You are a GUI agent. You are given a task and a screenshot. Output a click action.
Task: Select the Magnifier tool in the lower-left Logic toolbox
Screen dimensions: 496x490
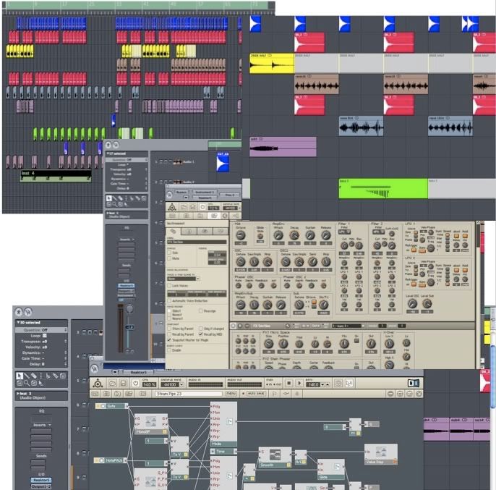[x=27, y=383]
